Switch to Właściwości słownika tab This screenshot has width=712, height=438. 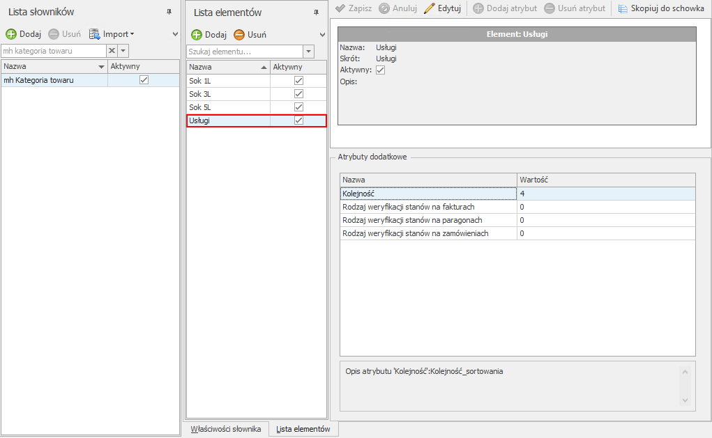pos(226,429)
